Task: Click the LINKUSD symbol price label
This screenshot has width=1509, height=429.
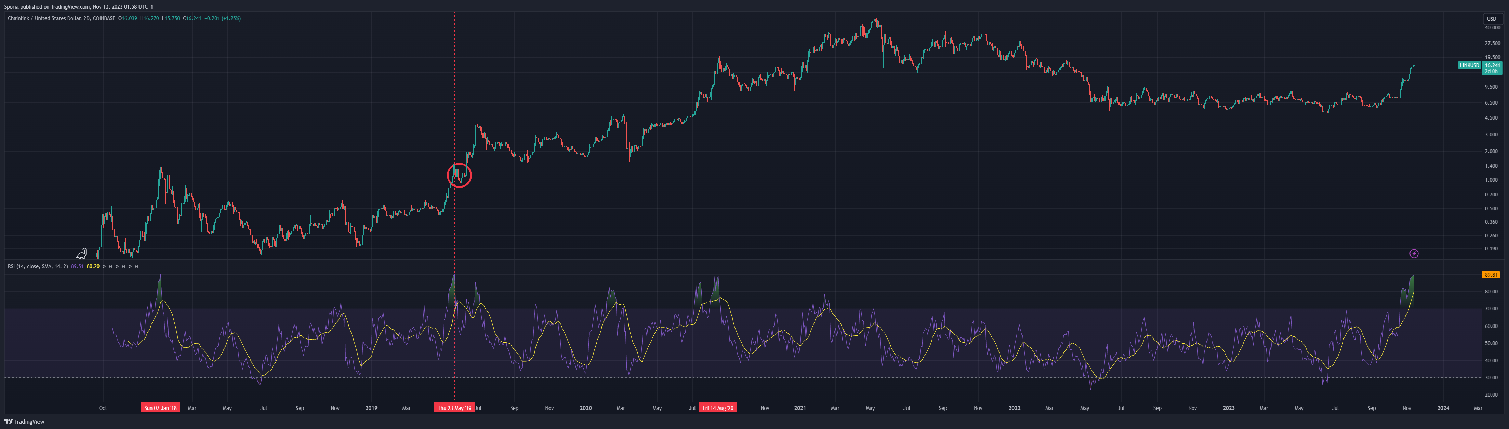Action: (x=1469, y=65)
